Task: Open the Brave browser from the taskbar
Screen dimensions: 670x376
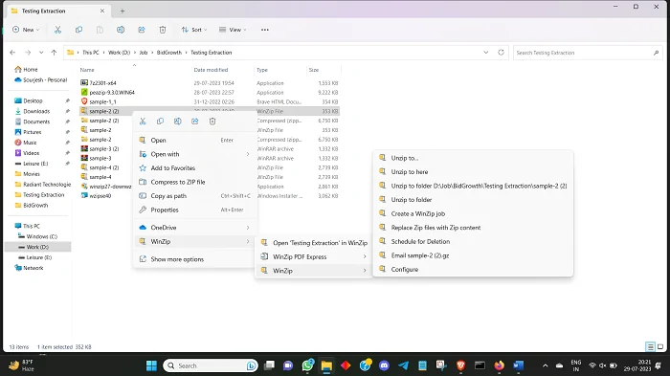Action: click(x=460, y=365)
